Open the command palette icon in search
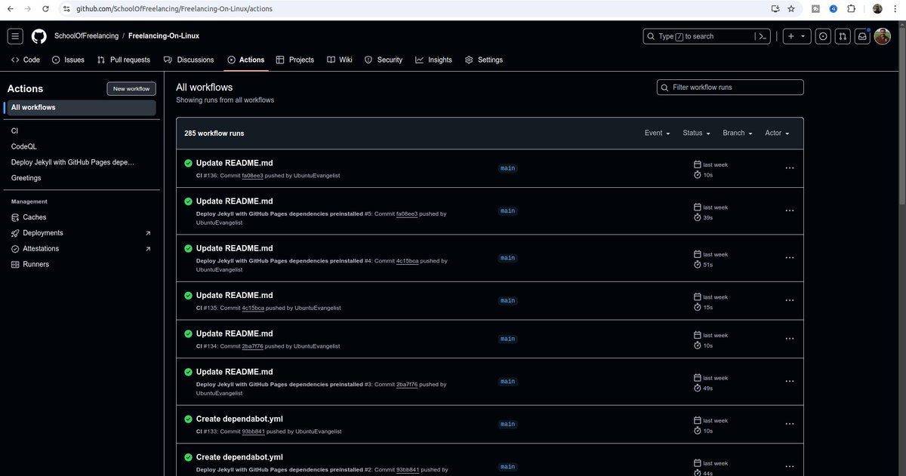Image resolution: width=906 pixels, height=476 pixels. [763, 36]
